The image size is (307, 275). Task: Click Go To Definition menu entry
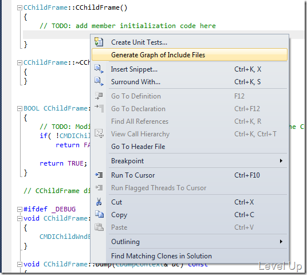click(x=190, y=96)
